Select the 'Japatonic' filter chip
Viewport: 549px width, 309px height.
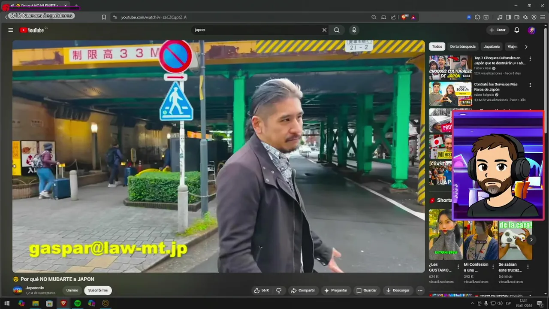click(492, 46)
